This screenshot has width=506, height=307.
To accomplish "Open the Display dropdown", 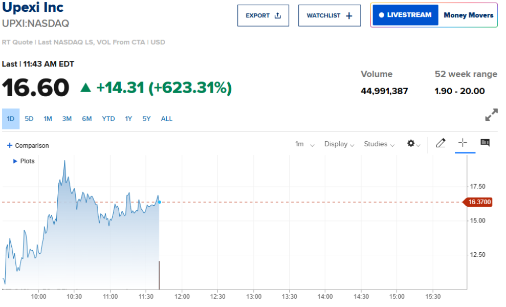I will [x=339, y=144].
